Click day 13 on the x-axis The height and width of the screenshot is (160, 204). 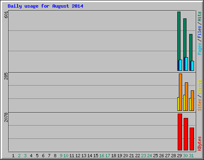(84, 156)
